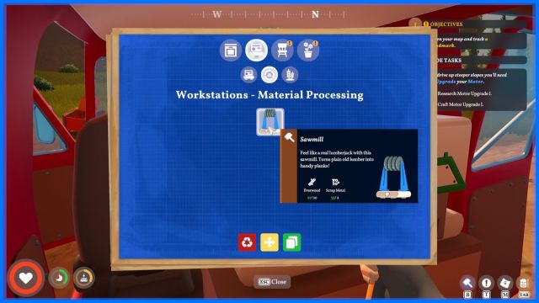Click the Firewood cost icon
Screen dimensions: 539x303
coord(312,182)
